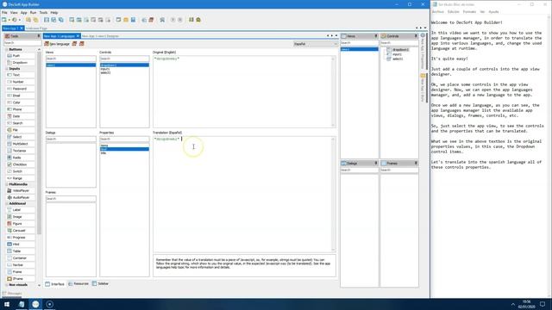Select the Dropdown control in toolbox
552x310 pixels.
pyautogui.click(x=21, y=63)
